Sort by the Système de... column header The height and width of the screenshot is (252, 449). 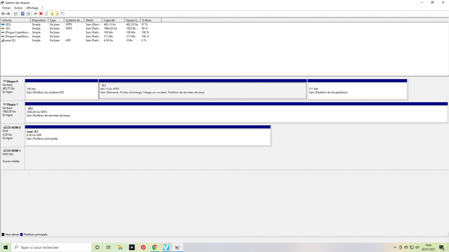[x=74, y=20]
